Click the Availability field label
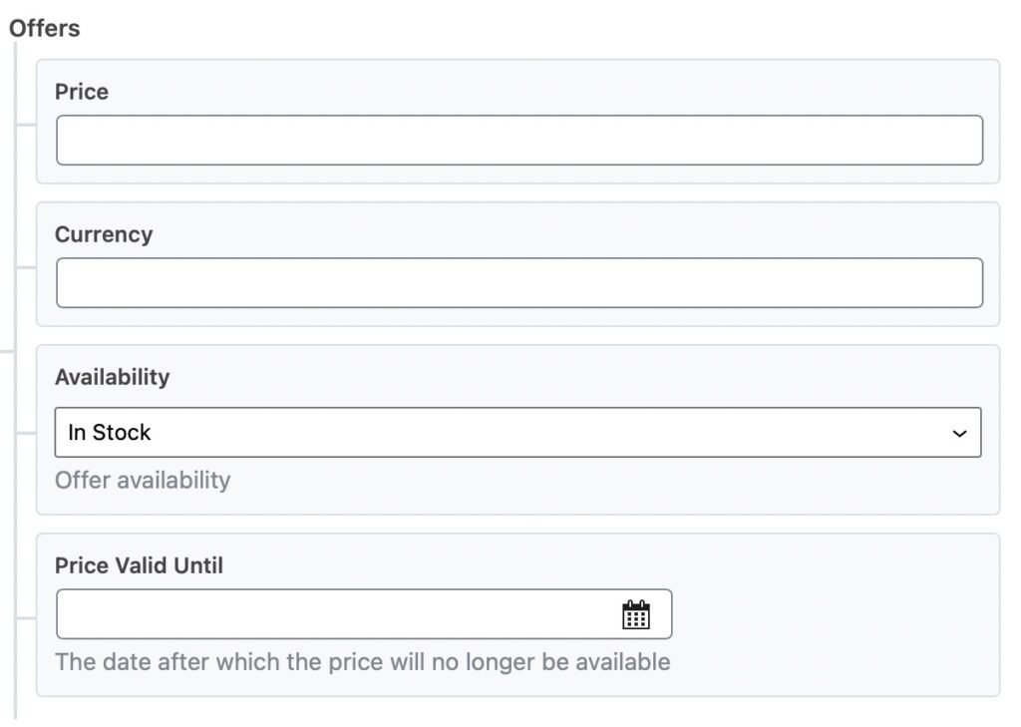Viewport: 1021px width, 727px height. tap(112, 377)
